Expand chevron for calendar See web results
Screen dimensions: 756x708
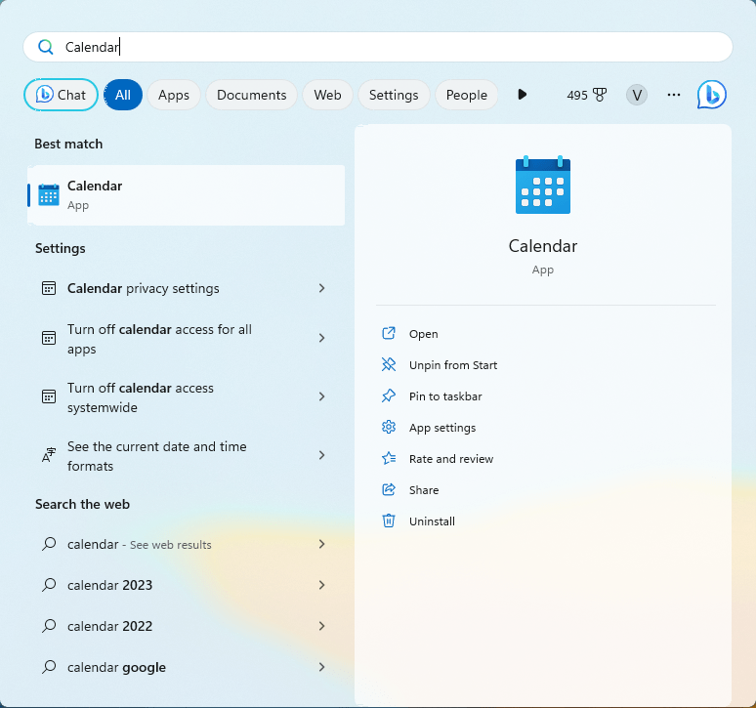click(321, 544)
